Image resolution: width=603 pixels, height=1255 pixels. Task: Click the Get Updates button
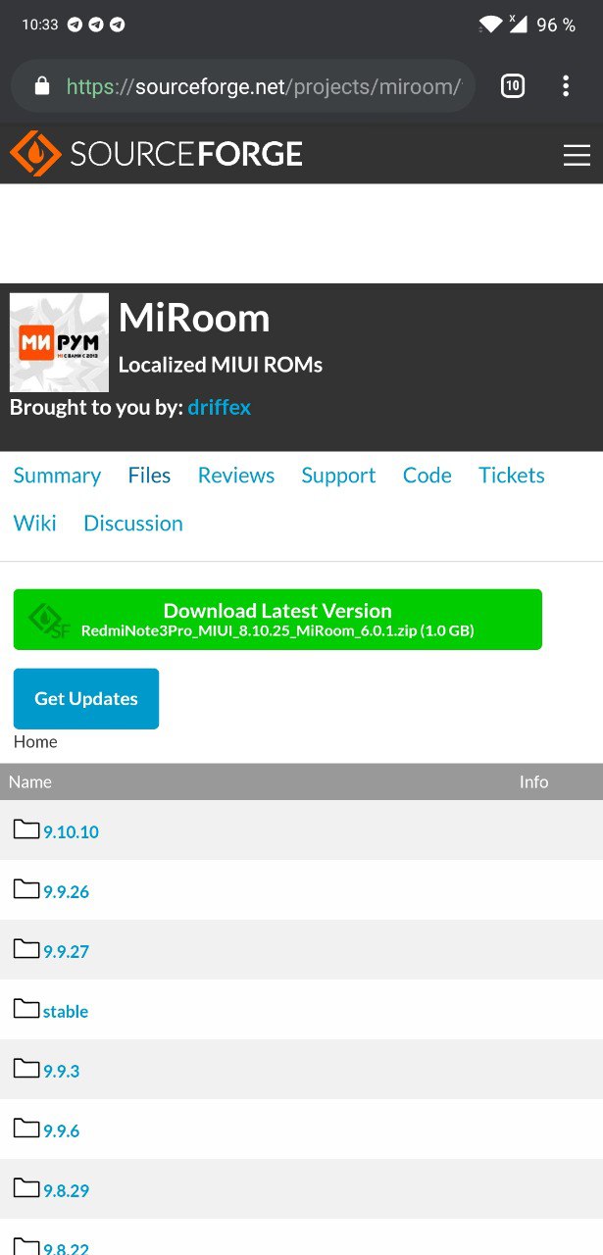(x=86, y=699)
